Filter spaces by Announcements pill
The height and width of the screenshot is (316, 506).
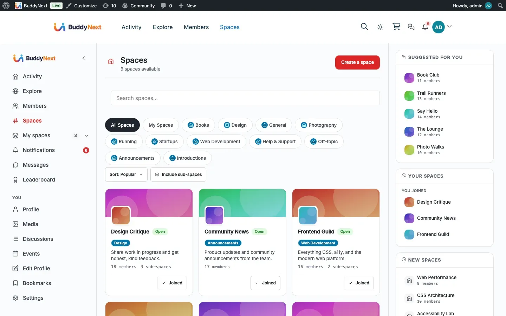pyautogui.click(x=133, y=158)
